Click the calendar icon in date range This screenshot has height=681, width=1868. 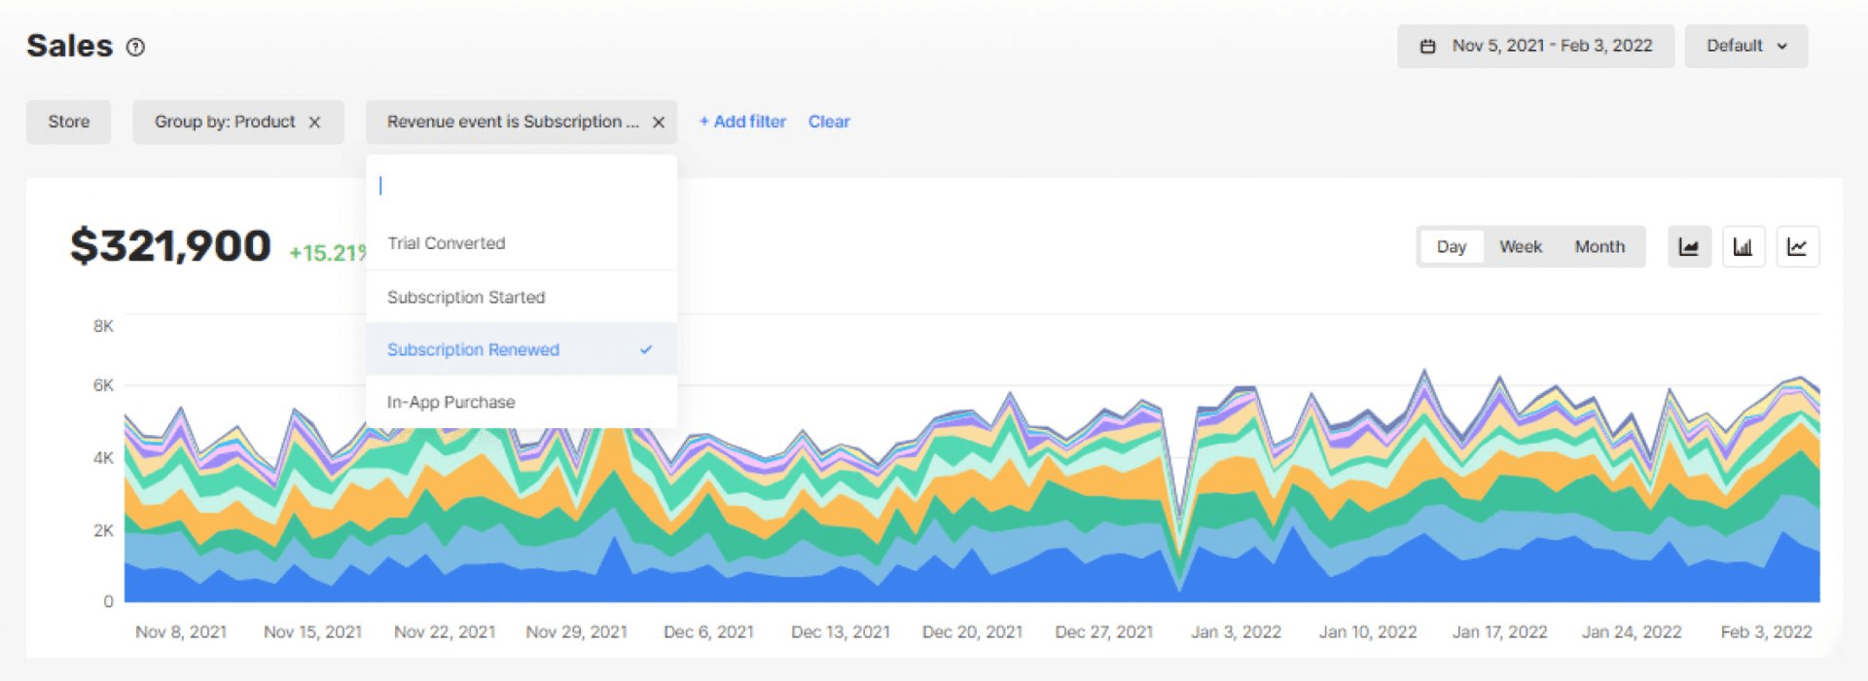pos(1427,46)
